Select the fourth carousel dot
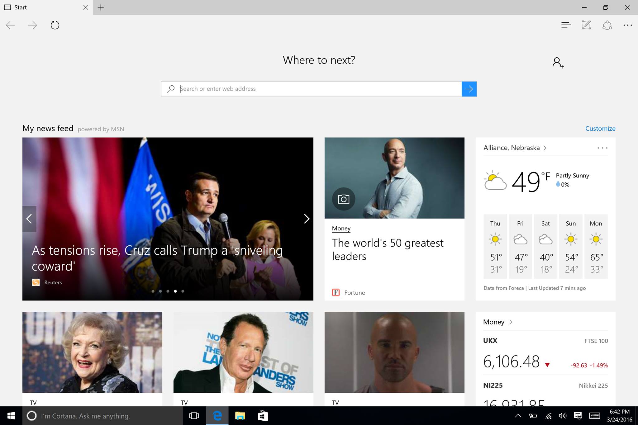 pyautogui.click(x=175, y=291)
